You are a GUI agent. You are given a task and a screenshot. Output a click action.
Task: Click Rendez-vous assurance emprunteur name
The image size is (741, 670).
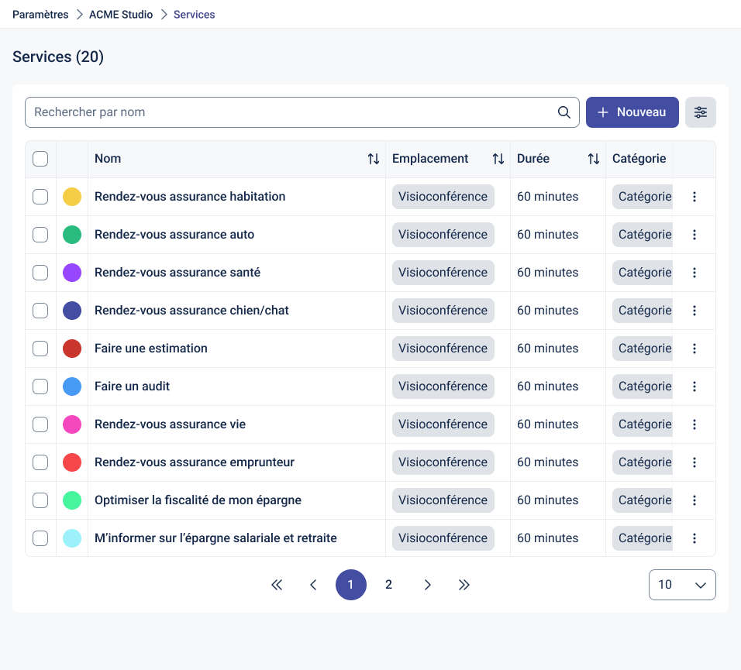click(x=195, y=462)
